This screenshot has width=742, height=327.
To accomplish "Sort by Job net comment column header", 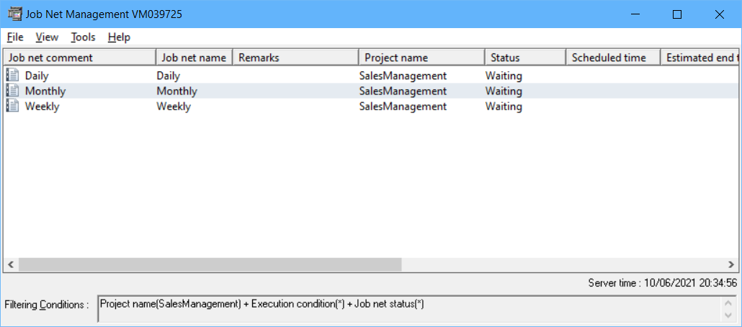I will (x=79, y=58).
